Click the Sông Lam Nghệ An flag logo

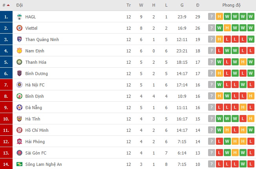pyautogui.click(x=19, y=164)
